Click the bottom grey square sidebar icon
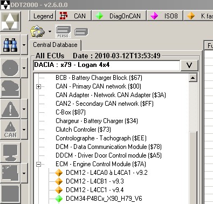The image size is (213, 204). pyautogui.click(x=10, y=194)
